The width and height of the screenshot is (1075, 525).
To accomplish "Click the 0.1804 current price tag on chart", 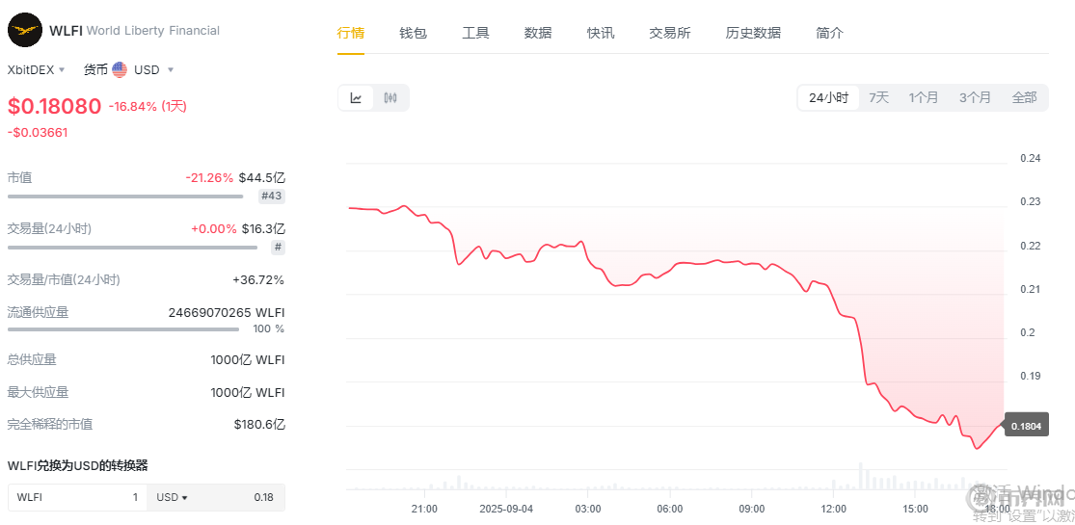I will 1027,425.
